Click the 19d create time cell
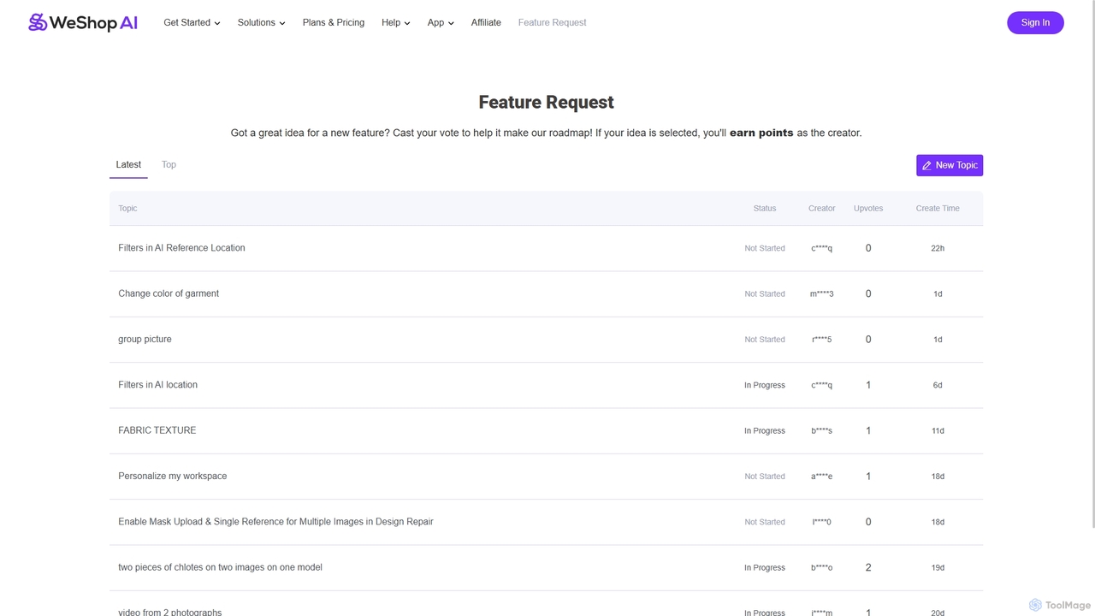Screen dimensions: 1095x616 coord(938,567)
